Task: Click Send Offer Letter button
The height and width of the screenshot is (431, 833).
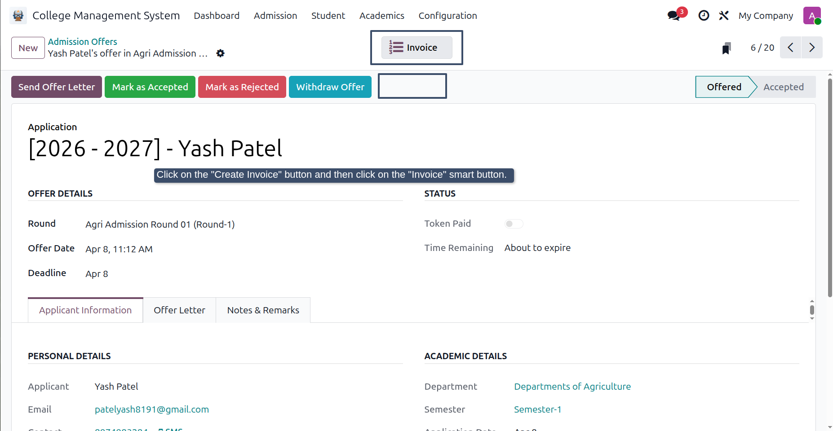Action: (57, 87)
